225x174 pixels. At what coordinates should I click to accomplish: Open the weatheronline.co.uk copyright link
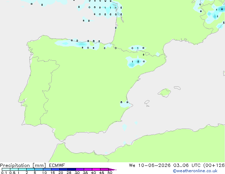click(195, 171)
